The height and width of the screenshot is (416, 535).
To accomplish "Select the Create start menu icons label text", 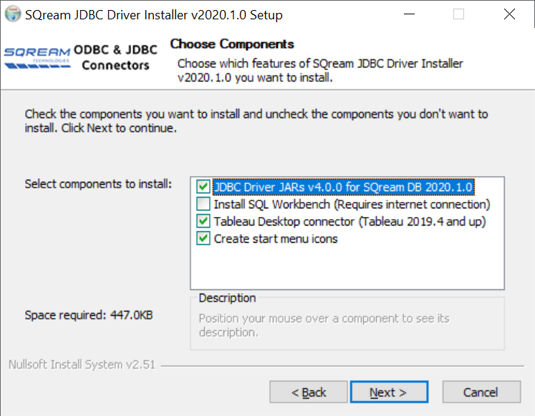I will pos(276,239).
